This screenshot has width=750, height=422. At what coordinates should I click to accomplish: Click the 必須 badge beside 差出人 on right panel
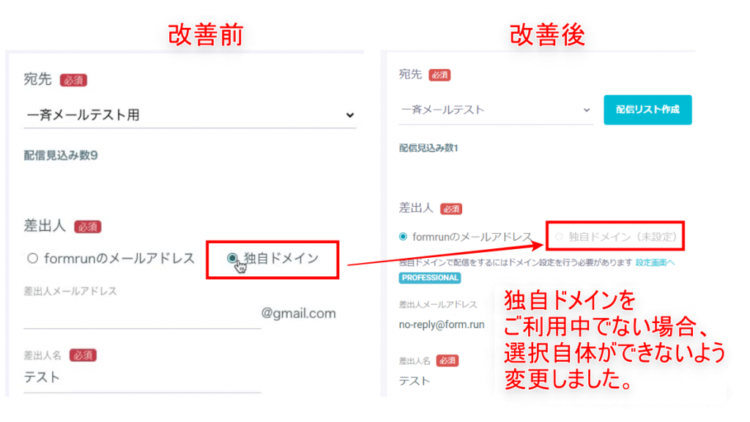450,209
